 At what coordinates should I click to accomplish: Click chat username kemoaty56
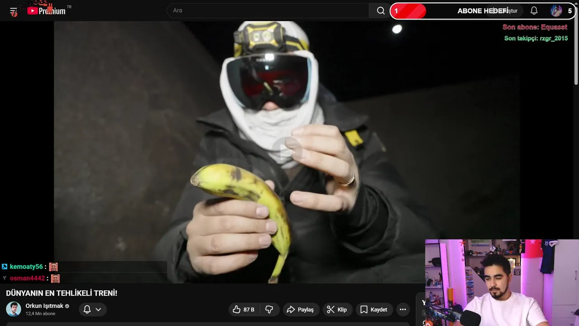pyautogui.click(x=26, y=267)
